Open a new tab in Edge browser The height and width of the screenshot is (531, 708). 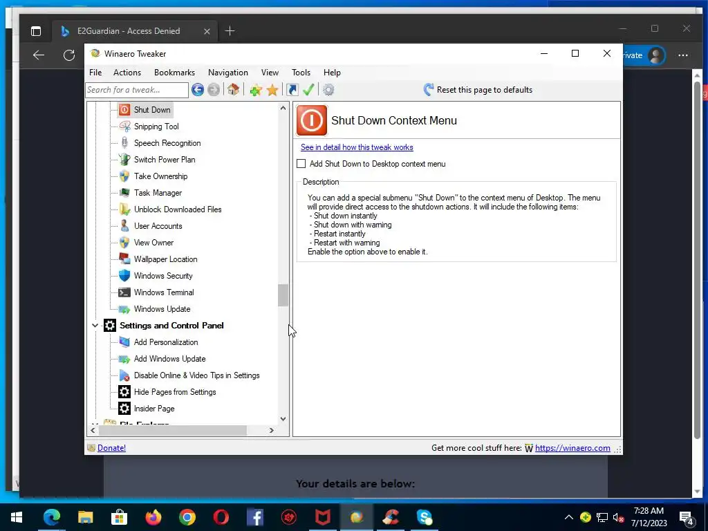(x=230, y=30)
